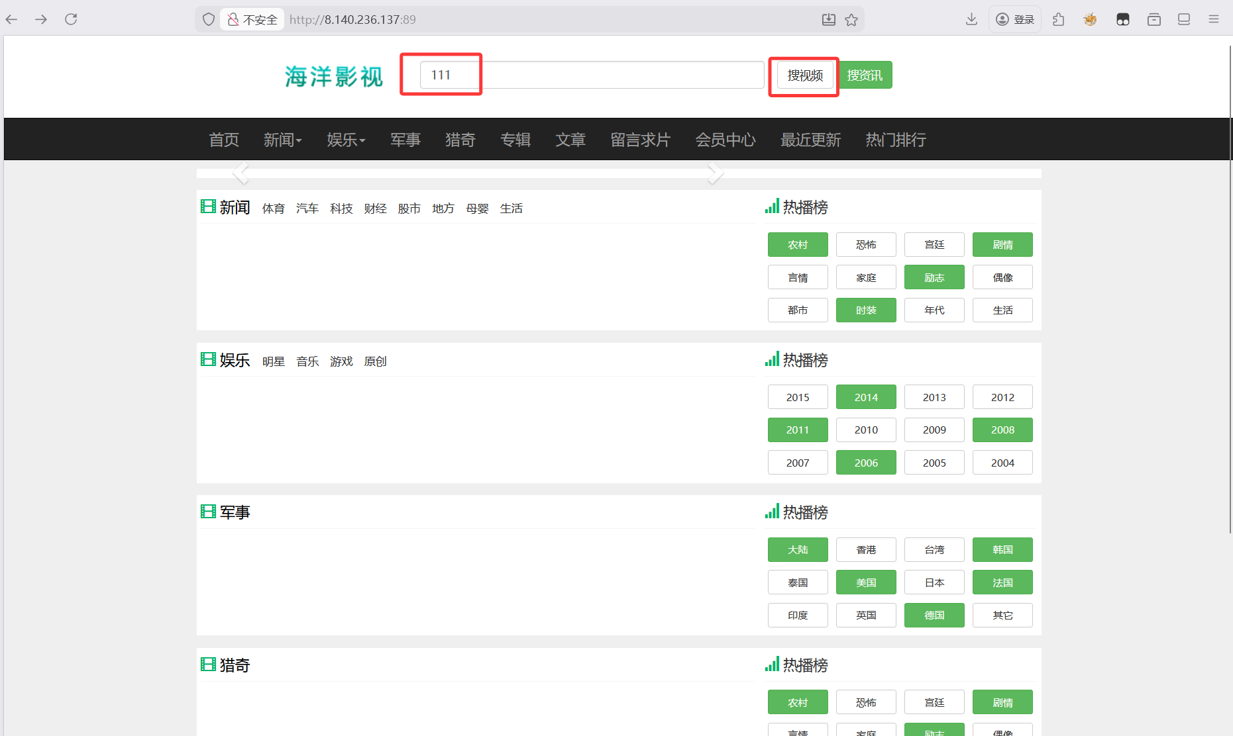Screen dimensions: 1233x736
Task: Click the carousel left arrow
Action: (x=241, y=173)
